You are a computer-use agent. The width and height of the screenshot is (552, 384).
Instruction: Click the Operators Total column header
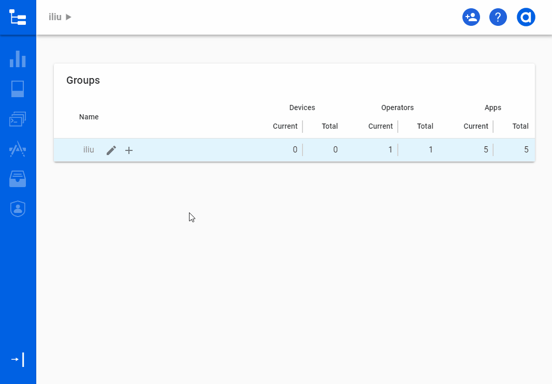(x=425, y=126)
